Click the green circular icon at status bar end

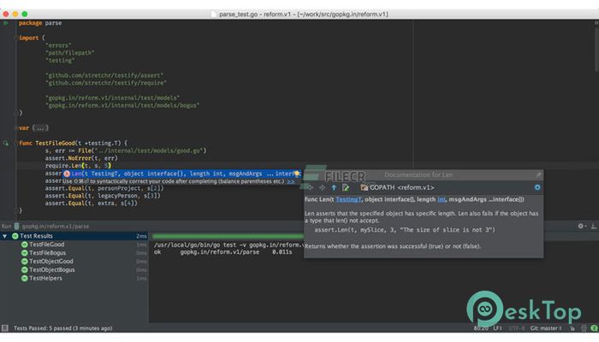(594, 327)
